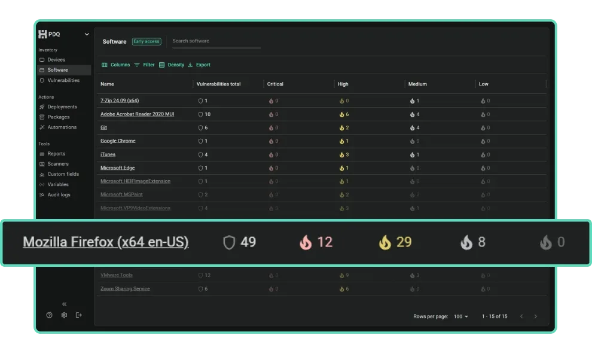Go to previous page arrow
This screenshot has width=592, height=353.
(x=521, y=317)
